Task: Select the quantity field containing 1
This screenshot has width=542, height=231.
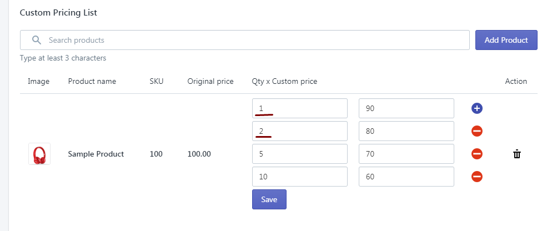Action: 300,109
